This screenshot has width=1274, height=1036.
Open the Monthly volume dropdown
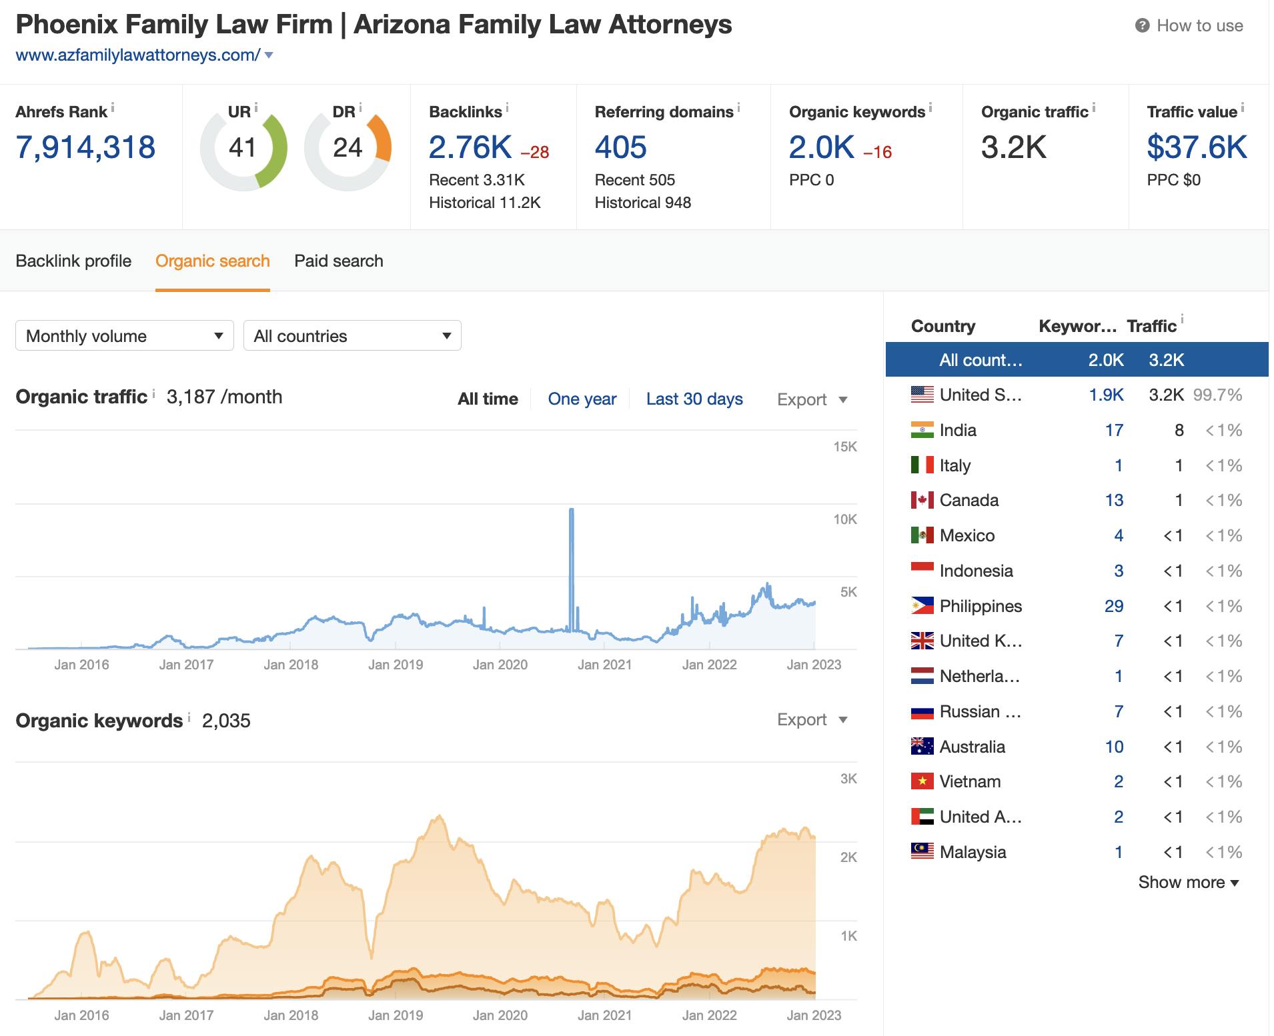pos(125,335)
